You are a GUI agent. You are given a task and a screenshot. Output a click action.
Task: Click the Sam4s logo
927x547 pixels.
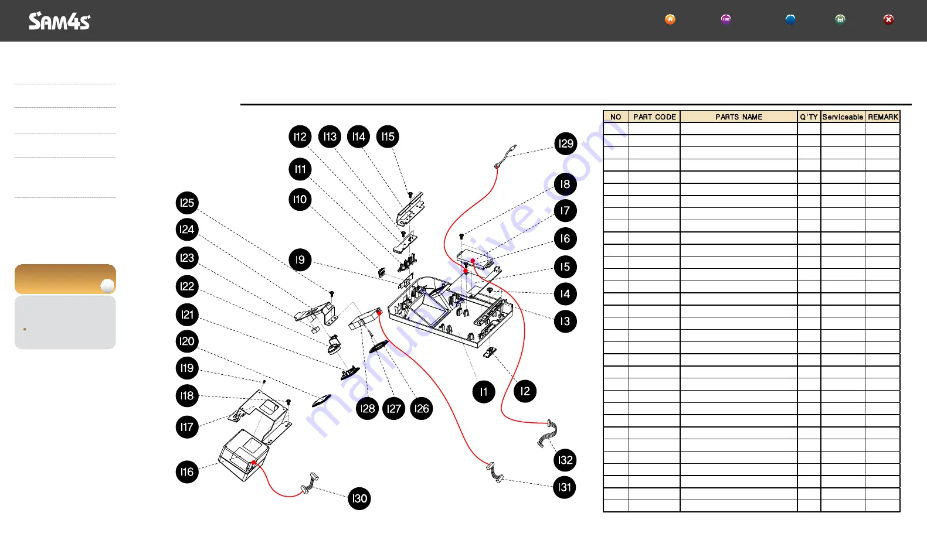pyautogui.click(x=59, y=21)
